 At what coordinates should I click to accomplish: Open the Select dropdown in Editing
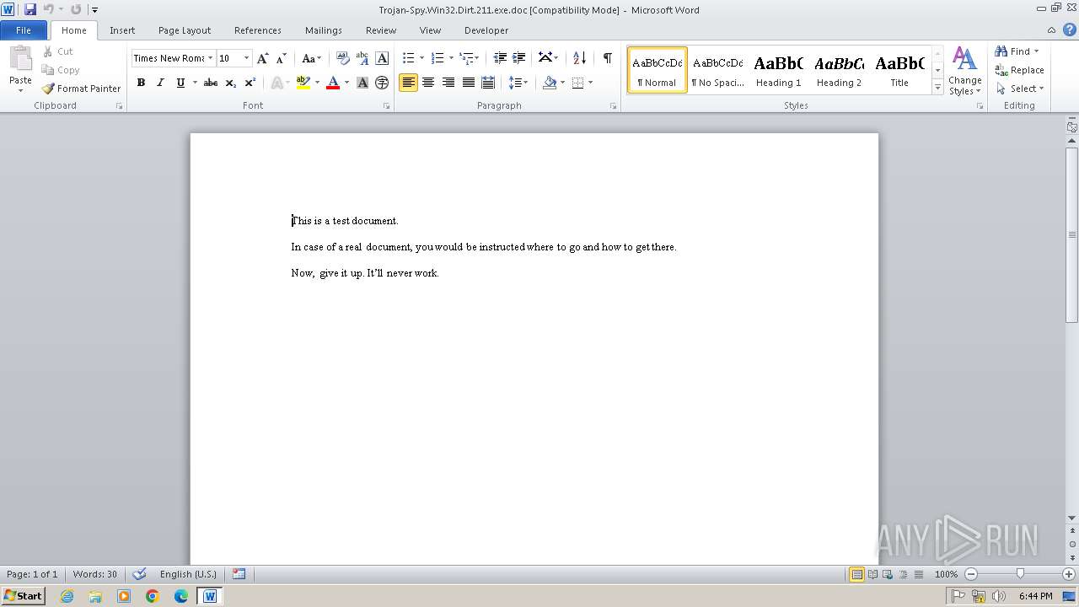(1020, 89)
